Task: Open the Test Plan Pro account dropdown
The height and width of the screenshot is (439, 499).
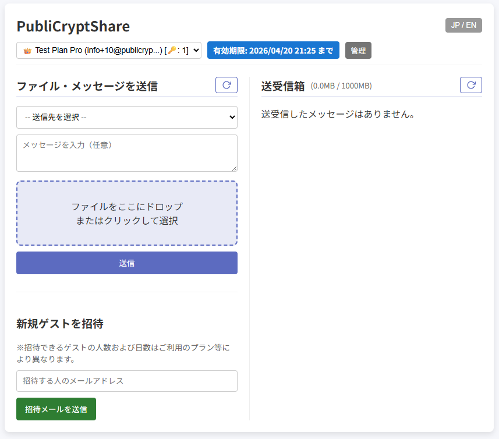Action: pos(109,51)
